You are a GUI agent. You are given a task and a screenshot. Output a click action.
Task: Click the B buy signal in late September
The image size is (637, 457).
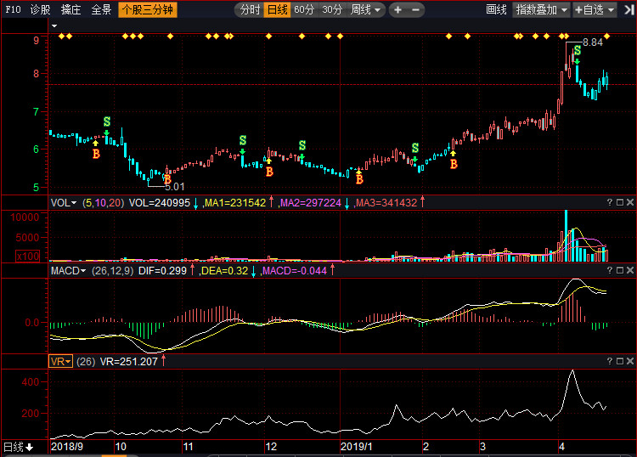pyautogui.click(x=96, y=154)
